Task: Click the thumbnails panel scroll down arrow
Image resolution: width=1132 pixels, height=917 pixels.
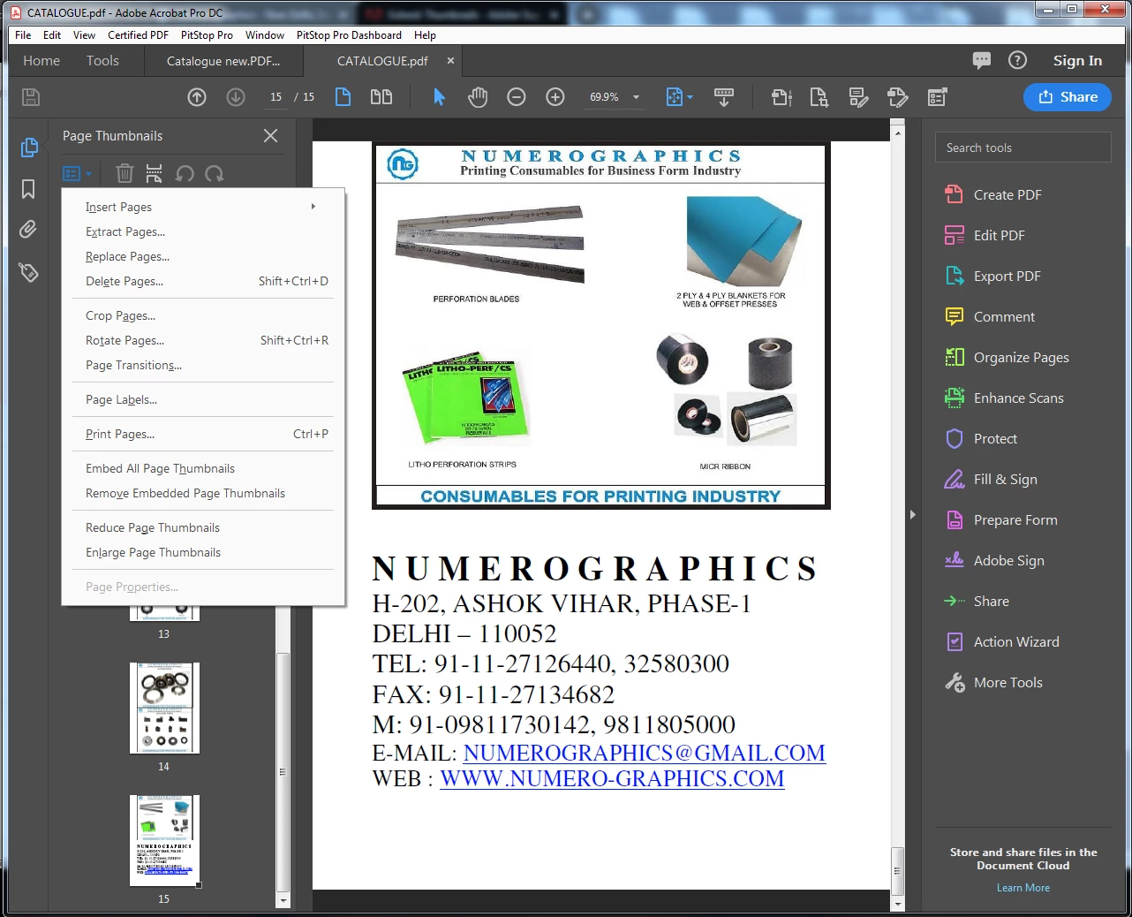Action: (x=283, y=900)
